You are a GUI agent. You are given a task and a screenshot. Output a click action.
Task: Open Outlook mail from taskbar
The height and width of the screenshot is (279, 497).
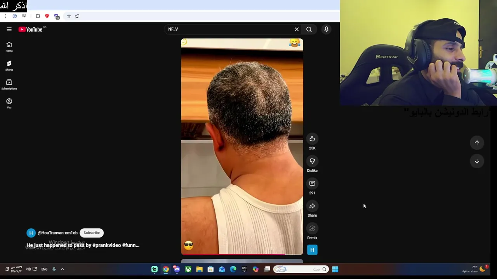tap(222, 269)
